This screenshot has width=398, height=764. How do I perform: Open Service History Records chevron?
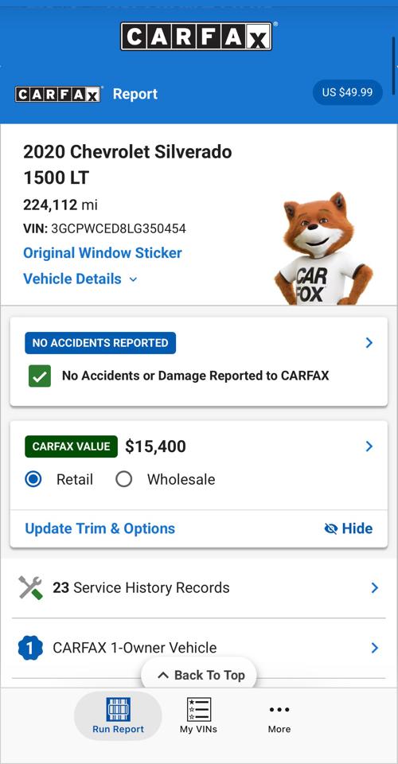(374, 587)
